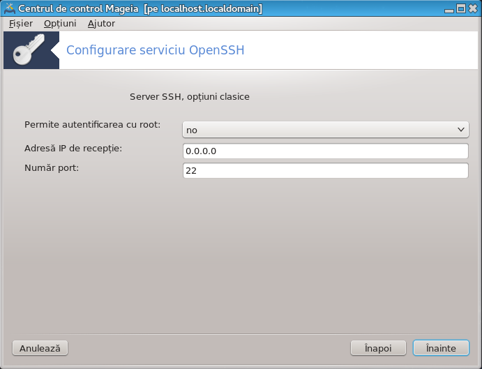Click the 'Permite autentificarea cu root:' label
The width and height of the screenshot is (482, 369).
pos(92,125)
